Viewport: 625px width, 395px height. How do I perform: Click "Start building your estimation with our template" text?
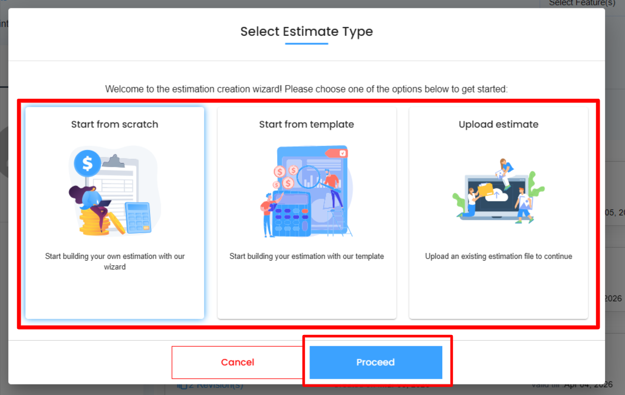pyautogui.click(x=307, y=256)
